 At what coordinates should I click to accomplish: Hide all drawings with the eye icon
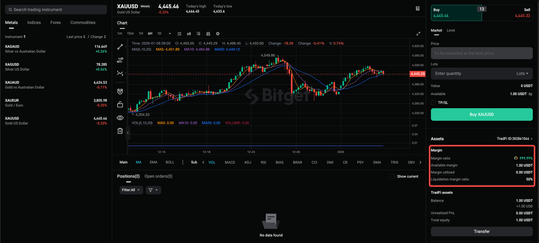point(120,118)
